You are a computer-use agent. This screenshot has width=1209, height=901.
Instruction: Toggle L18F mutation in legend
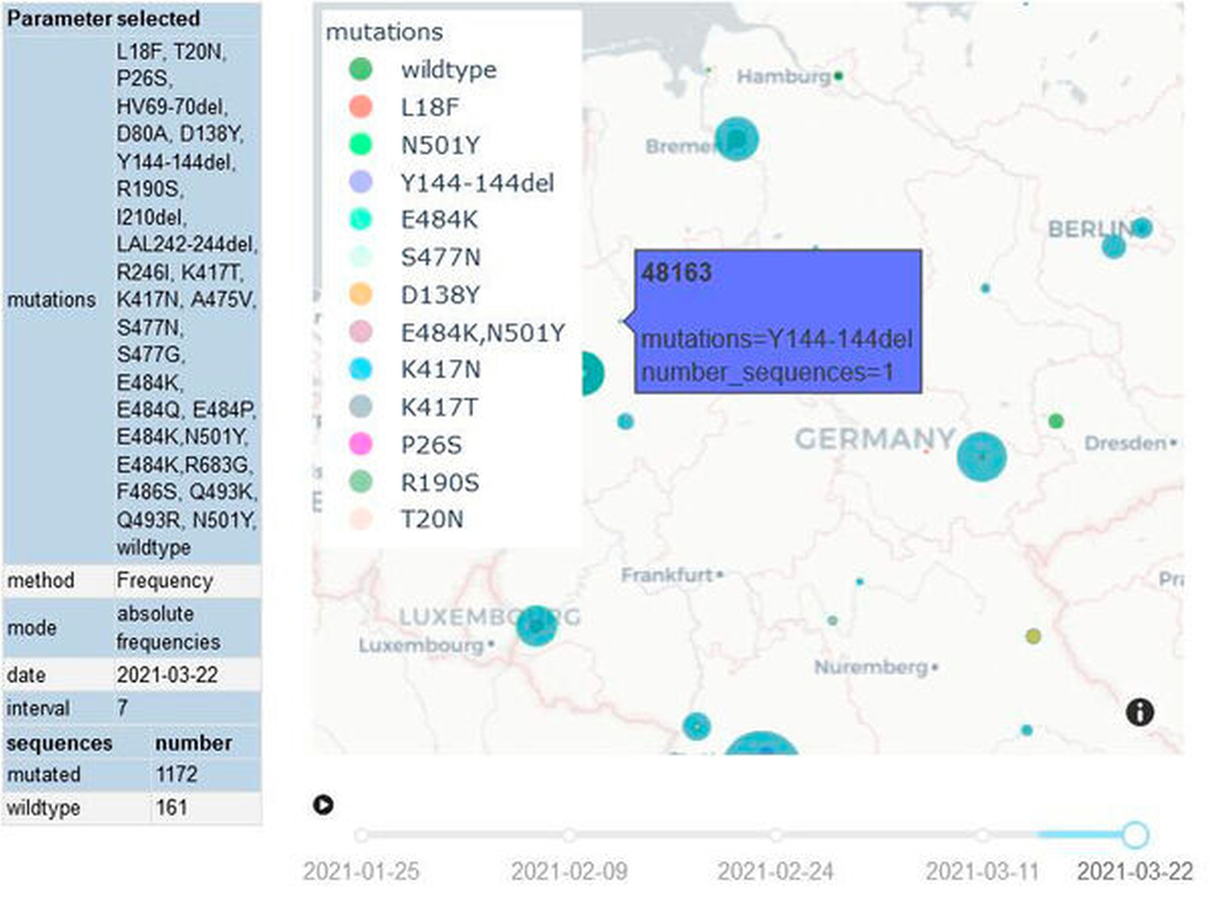pyautogui.click(x=429, y=107)
